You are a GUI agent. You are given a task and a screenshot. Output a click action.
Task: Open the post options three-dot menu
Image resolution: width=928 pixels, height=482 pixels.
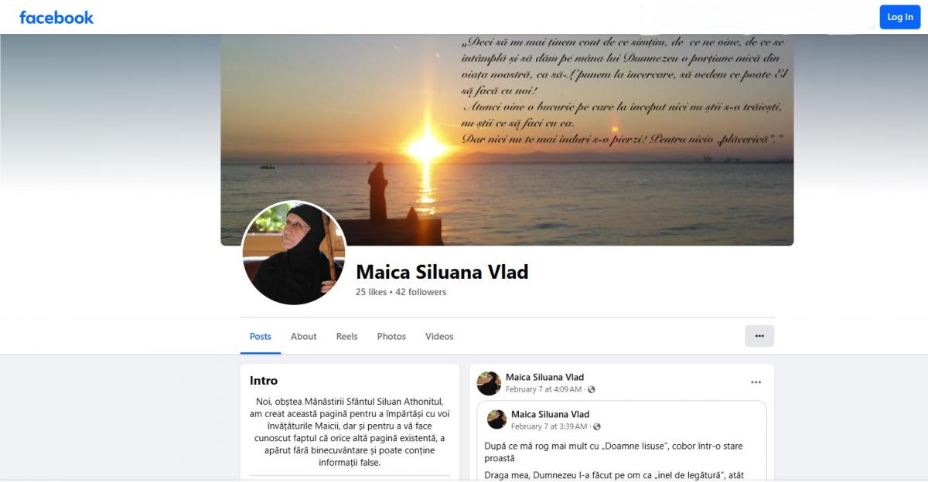pos(756,382)
